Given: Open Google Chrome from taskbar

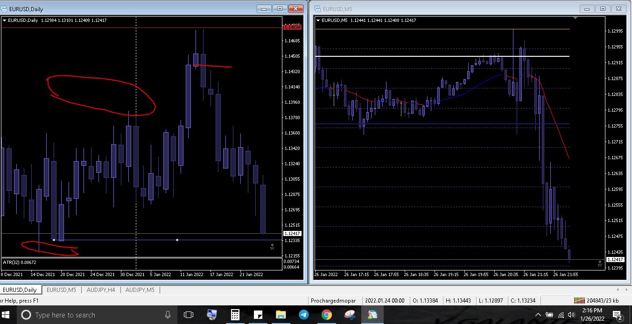Looking at the screenshot, I should (326, 315).
